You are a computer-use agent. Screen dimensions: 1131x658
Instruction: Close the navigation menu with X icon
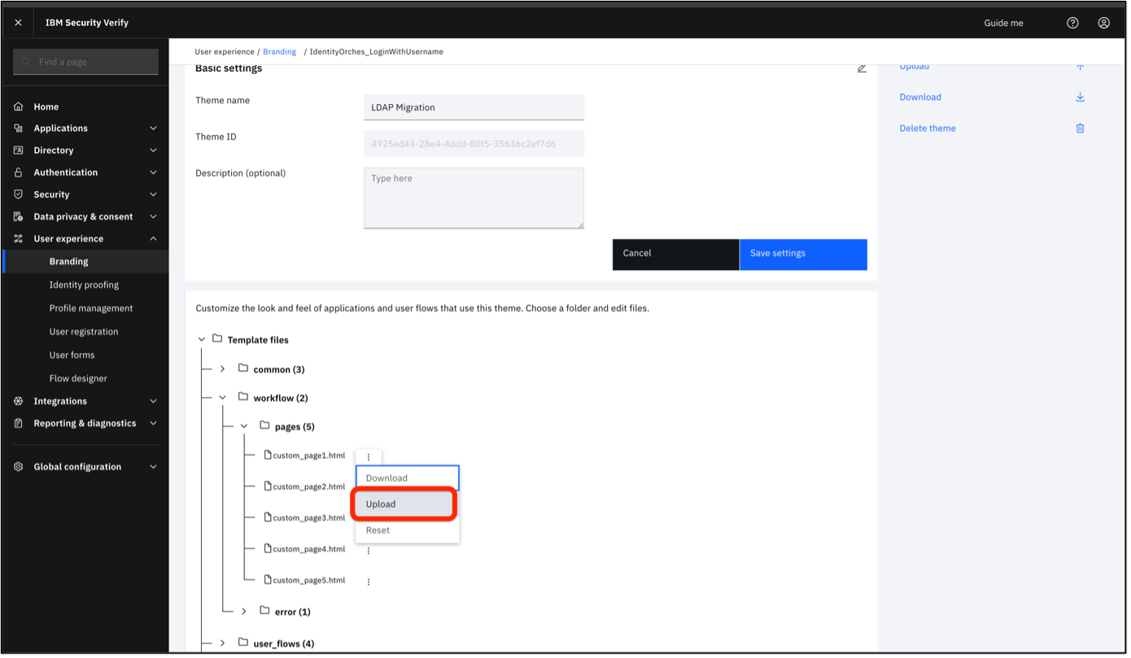[x=18, y=23]
